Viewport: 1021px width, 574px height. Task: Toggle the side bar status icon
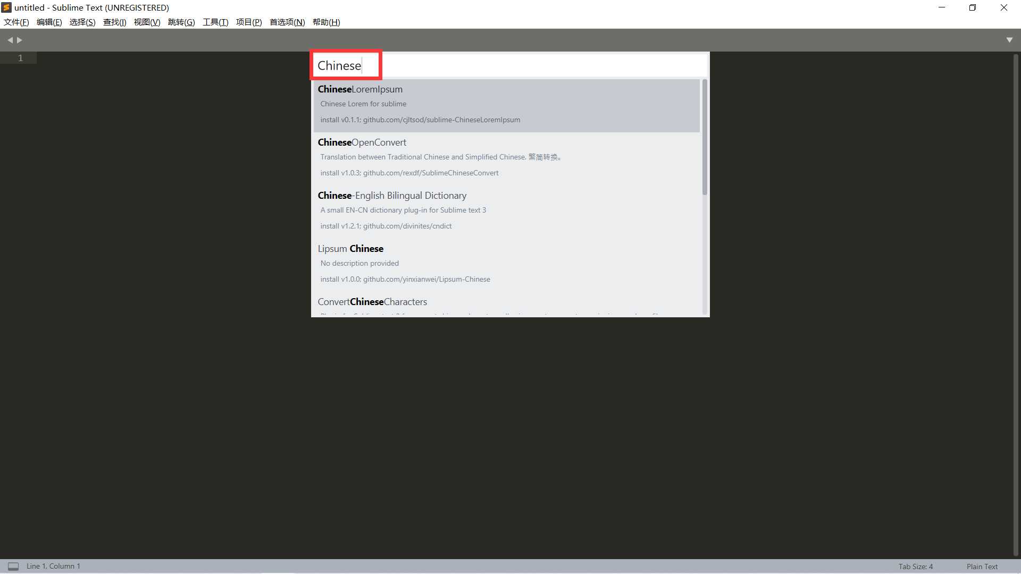click(13, 567)
